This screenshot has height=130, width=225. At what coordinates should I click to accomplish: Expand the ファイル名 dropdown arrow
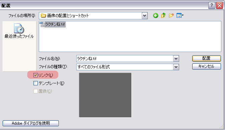176,59
